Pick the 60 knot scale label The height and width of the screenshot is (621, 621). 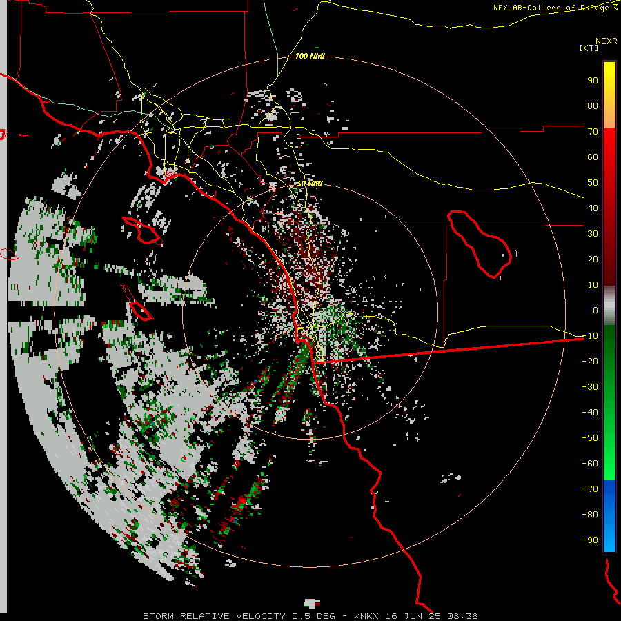pyautogui.click(x=593, y=157)
